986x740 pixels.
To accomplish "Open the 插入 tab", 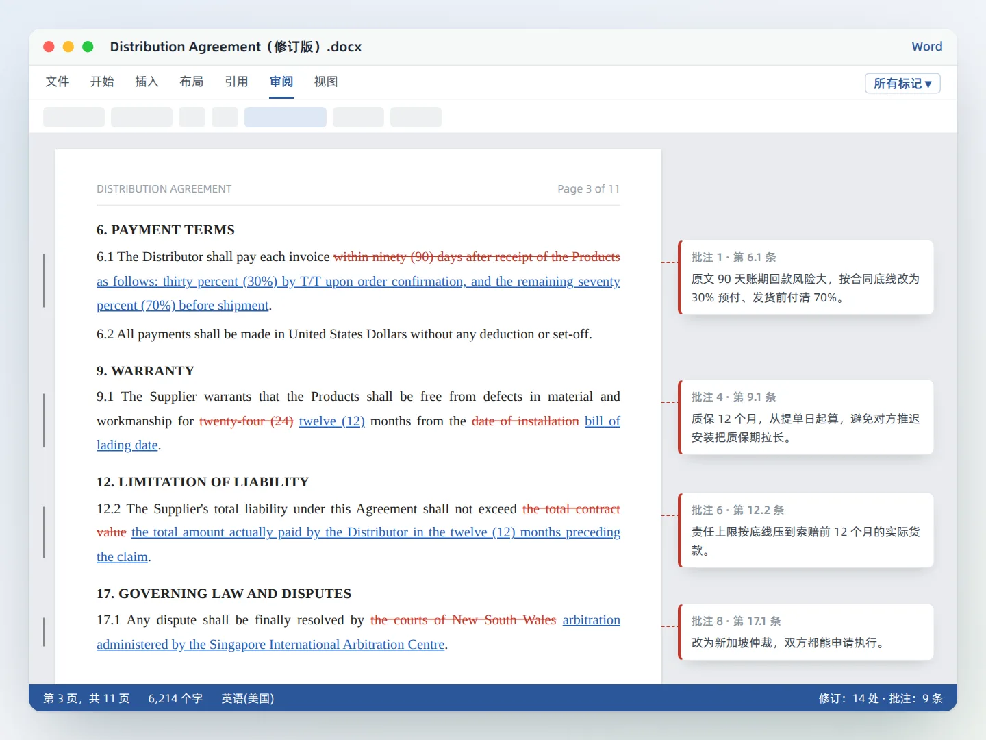I will 147,82.
